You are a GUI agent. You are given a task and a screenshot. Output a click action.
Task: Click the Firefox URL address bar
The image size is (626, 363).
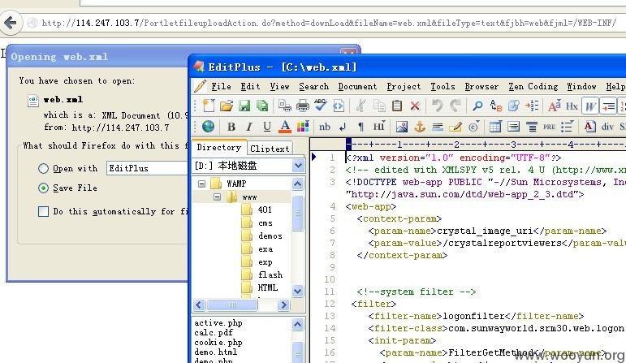[x=327, y=23]
